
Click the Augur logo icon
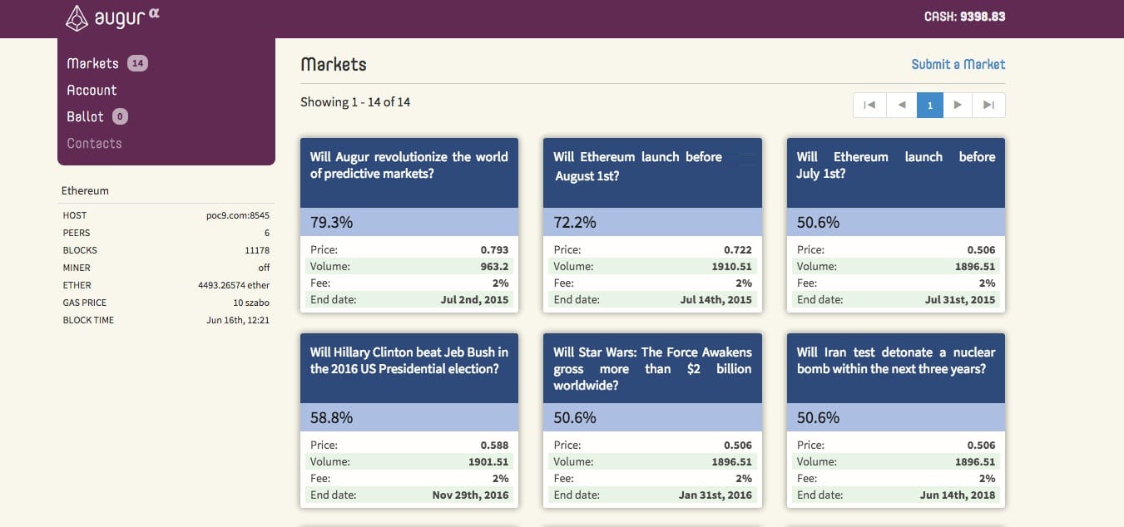click(77, 17)
